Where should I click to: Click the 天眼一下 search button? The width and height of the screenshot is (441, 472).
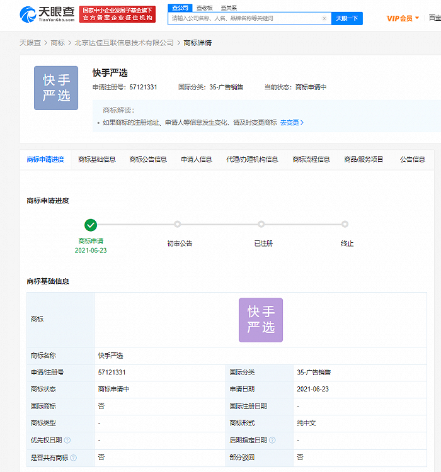point(347,18)
